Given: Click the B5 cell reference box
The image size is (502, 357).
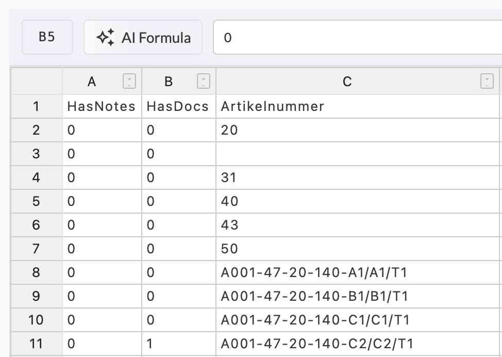Looking at the screenshot, I should 47,37.
